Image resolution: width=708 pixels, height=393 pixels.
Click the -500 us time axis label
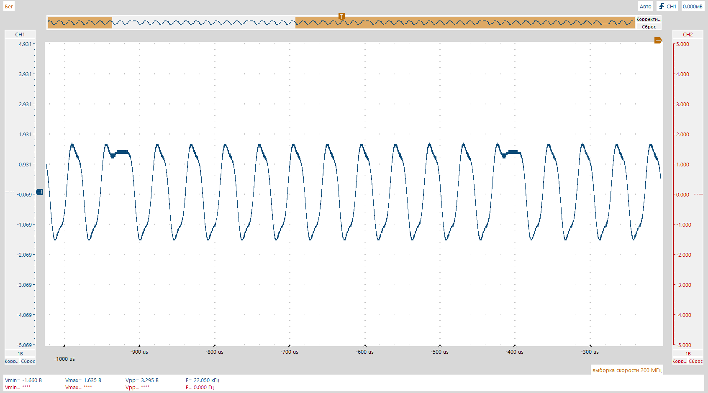point(440,352)
